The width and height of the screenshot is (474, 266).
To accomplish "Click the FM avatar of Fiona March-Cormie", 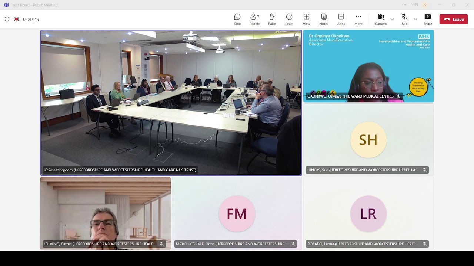I will pyautogui.click(x=237, y=214).
